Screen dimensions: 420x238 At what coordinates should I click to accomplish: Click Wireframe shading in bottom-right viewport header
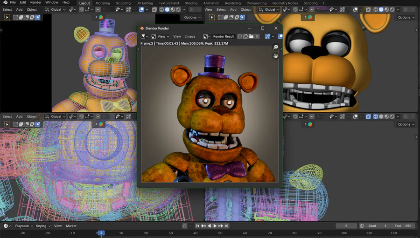tap(376, 116)
